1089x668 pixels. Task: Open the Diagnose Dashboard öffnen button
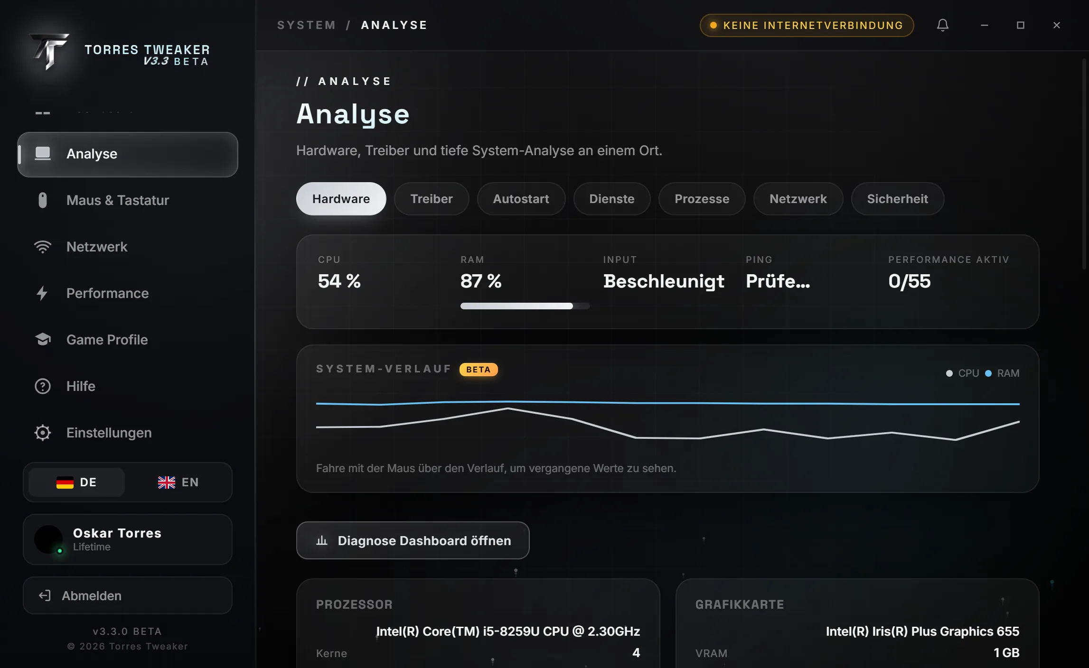pyautogui.click(x=413, y=540)
